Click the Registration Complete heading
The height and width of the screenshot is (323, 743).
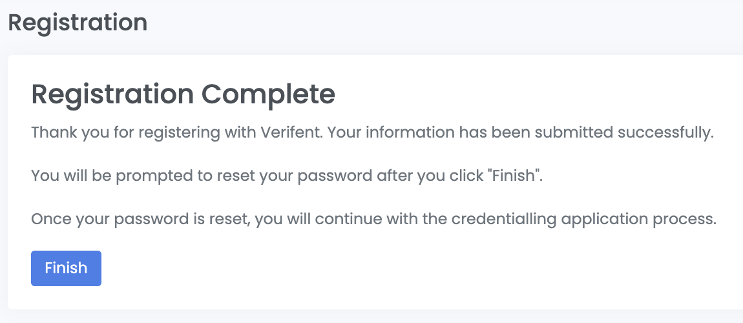pyautogui.click(x=183, y=94)
